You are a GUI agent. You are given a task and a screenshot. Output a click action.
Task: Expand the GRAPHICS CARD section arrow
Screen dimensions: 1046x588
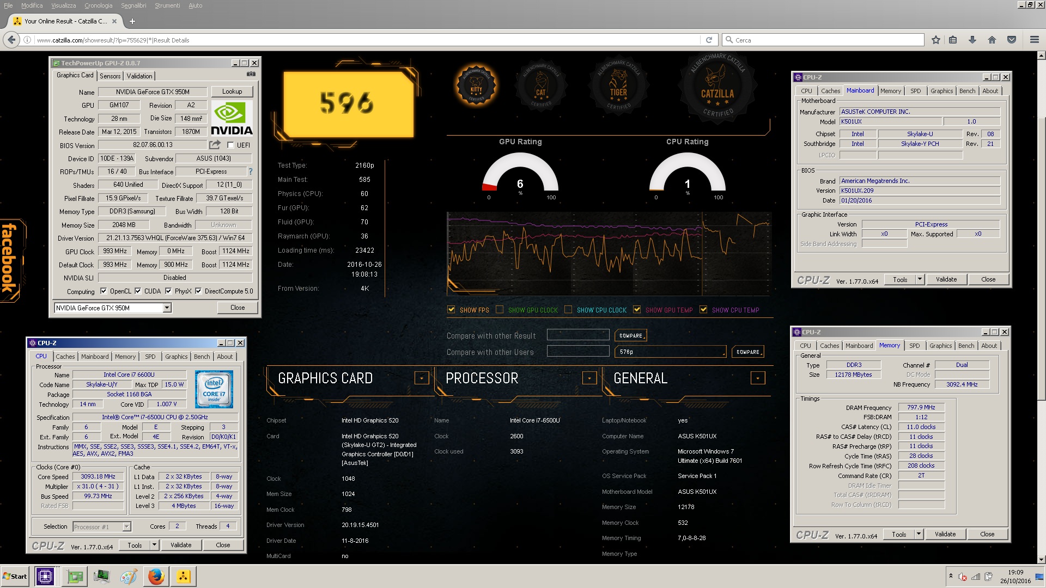[422, 378]
